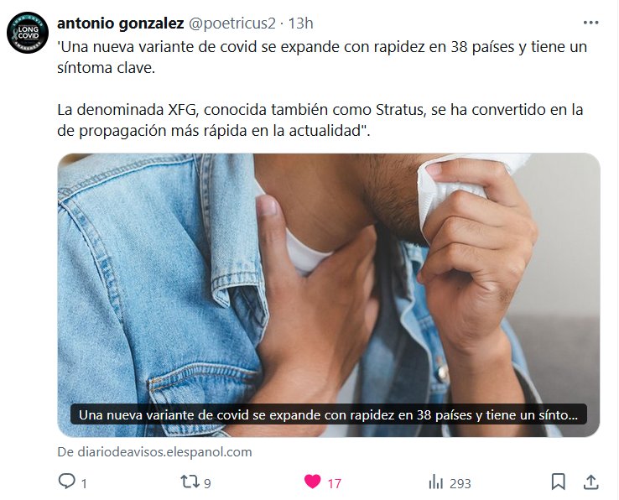Viewport: 619px width, 500px height.
Task: Click the retweet count number 9
Action: coord(208,483)
